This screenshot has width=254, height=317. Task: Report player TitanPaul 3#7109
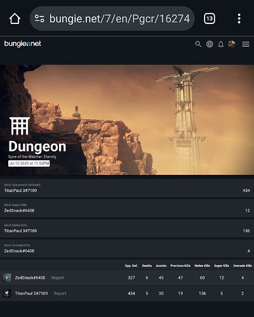click(60, 294)
